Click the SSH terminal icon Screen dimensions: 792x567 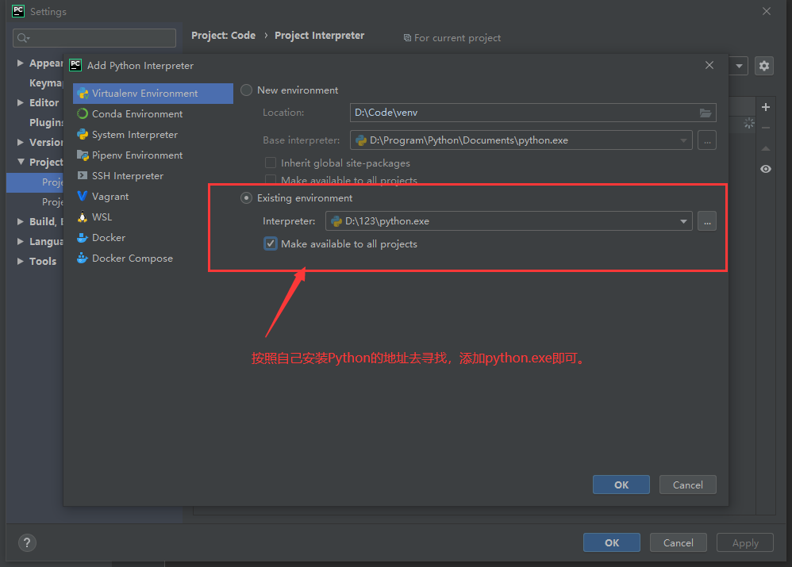83,176
